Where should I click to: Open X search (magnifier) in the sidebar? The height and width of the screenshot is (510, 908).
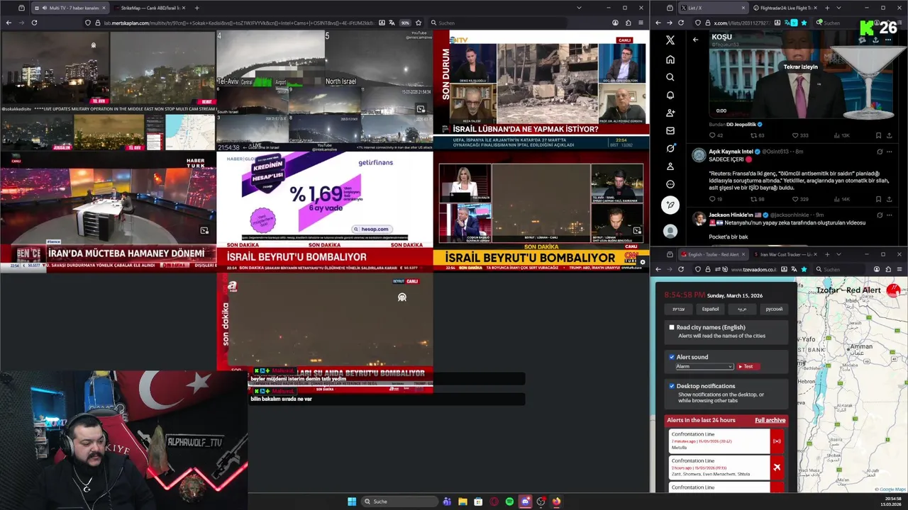(x=670, y=77)
